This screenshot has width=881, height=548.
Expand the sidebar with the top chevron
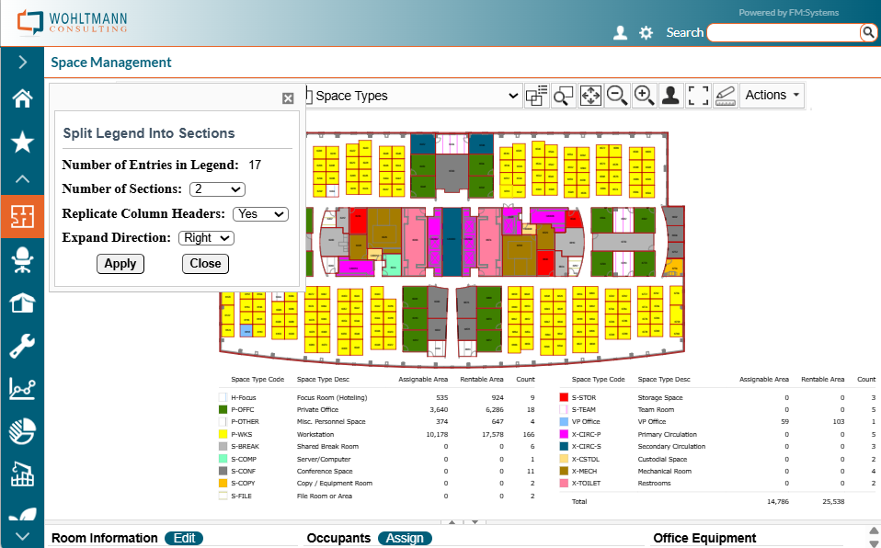(x=22, y=63)
